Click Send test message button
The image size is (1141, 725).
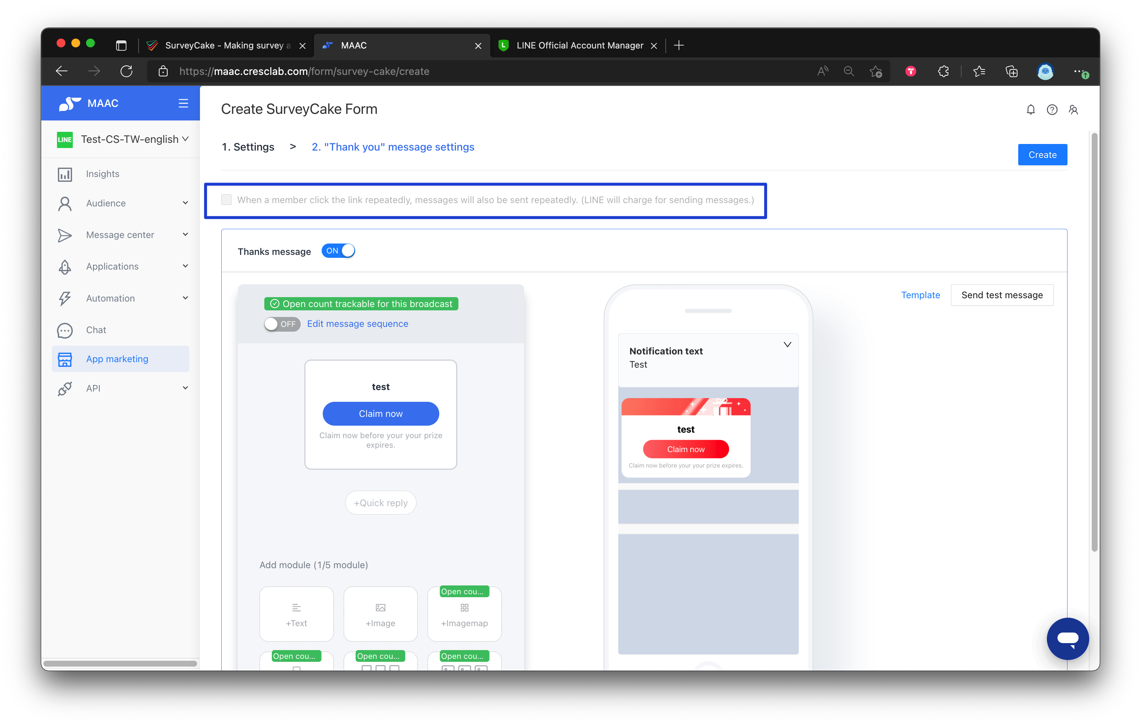click(x=1002, y=296)
